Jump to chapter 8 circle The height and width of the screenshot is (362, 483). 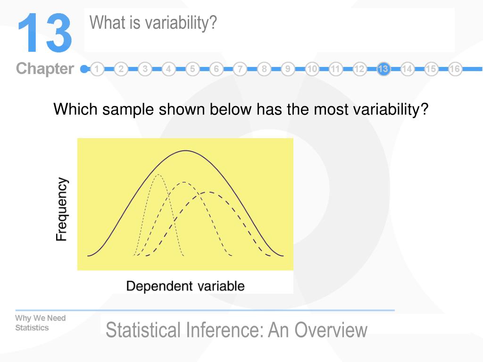click(x=264, y=69)
